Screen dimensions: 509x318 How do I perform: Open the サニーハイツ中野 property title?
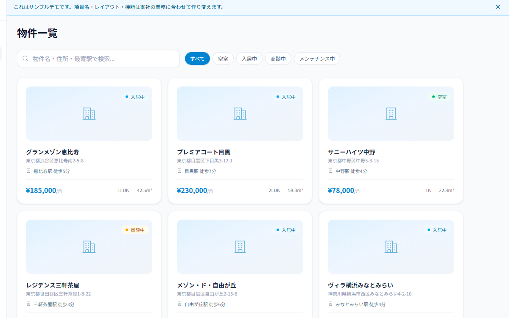pos(352,152)
